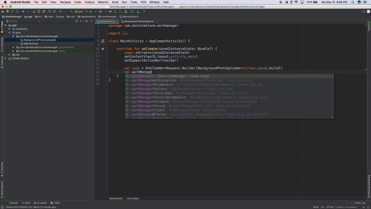
Task: Click onCreate() breadcrumb below the editor
Action: pos(133,199)
